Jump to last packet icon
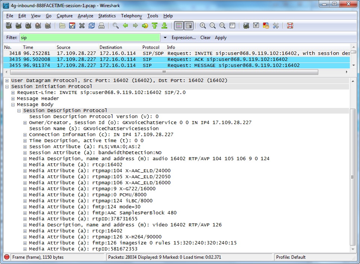360x264 pixels. (165, 26)
